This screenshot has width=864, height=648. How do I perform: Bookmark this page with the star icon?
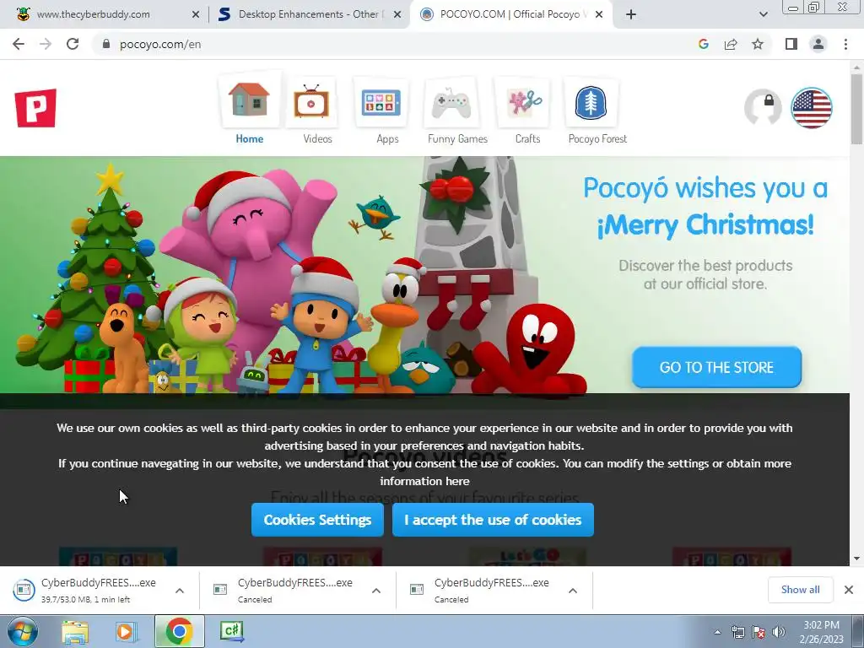pos(758,44)
